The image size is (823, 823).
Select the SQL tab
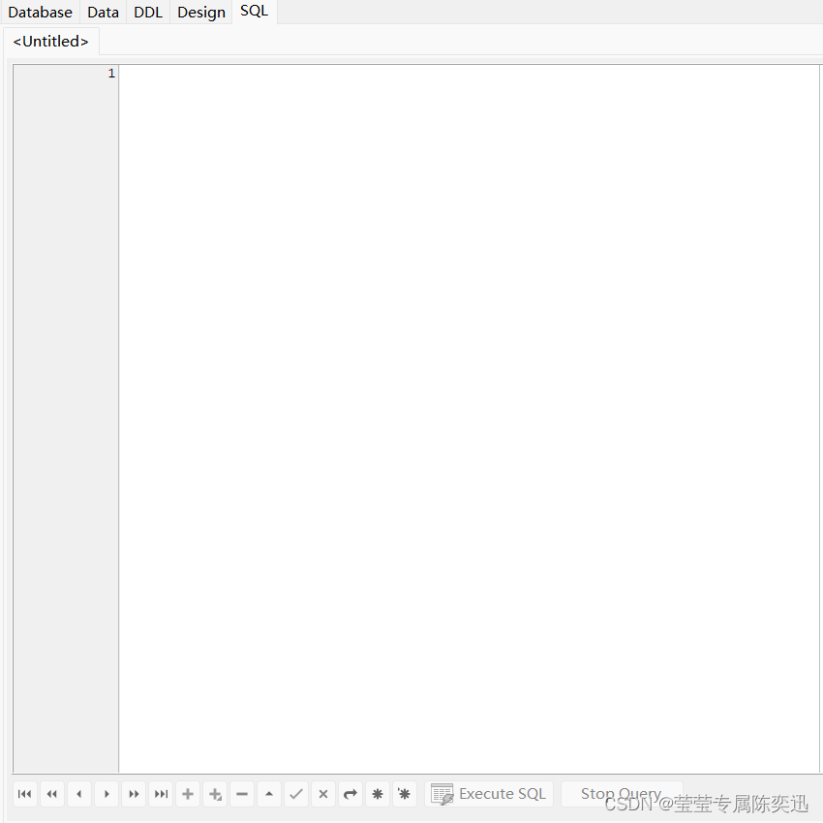(x=254, y=11)
